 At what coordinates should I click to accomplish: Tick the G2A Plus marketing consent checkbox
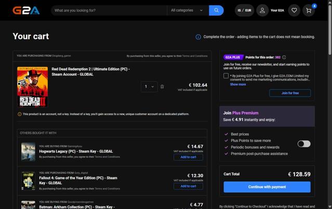point(226,76)
